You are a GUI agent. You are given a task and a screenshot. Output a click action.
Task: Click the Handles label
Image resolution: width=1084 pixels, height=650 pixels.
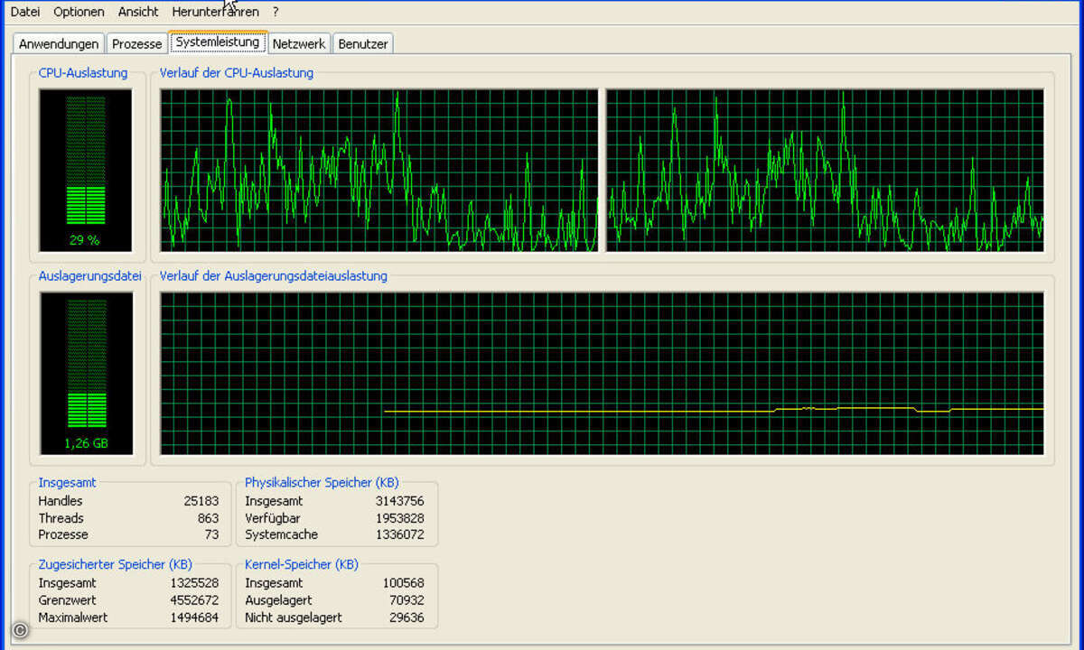61,501
